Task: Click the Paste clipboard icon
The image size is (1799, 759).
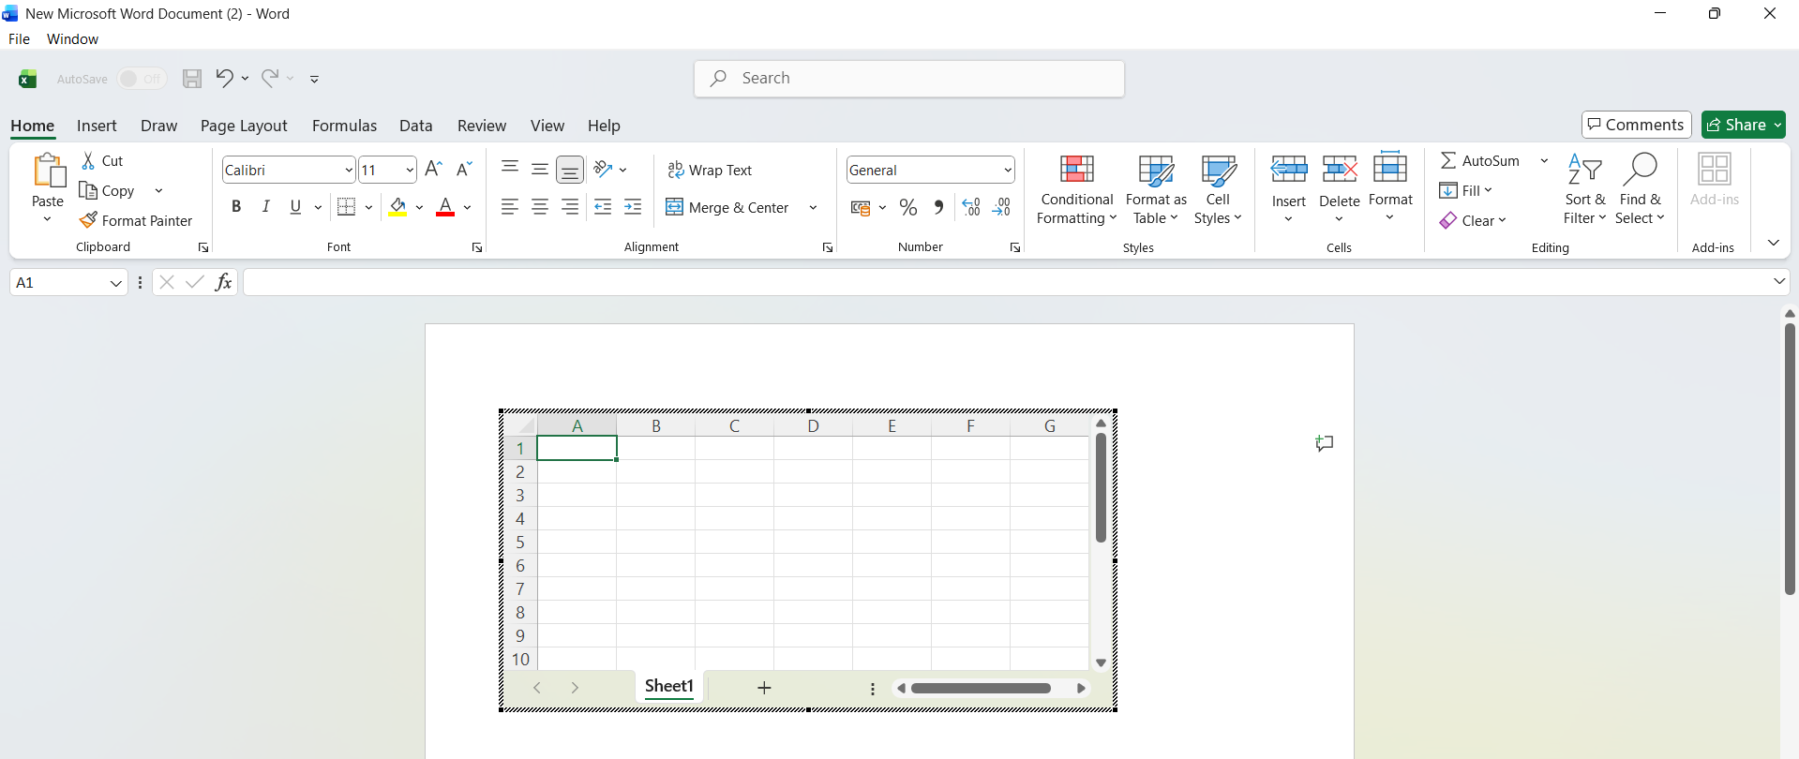Action: [48, 171]
